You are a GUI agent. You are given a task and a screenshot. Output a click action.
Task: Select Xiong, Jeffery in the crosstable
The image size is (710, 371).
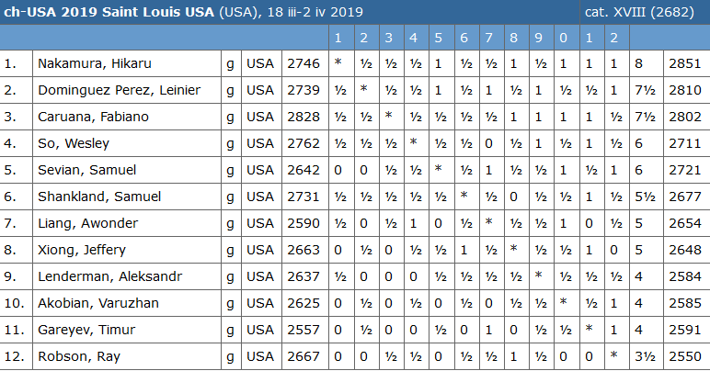tap(81, 251)
